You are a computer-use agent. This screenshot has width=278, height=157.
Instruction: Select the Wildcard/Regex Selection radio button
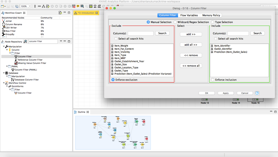(175, 22)
